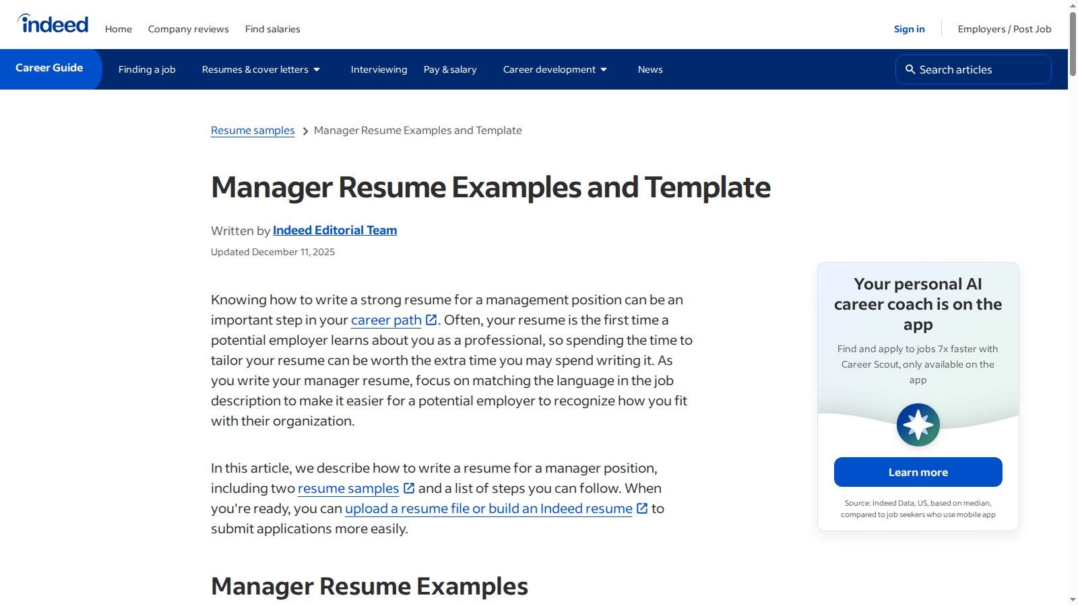1078x606 pixels.
Task: Click the external link icon beside "resume samples"
Action: pyautogui.click(x=409, y=488)
